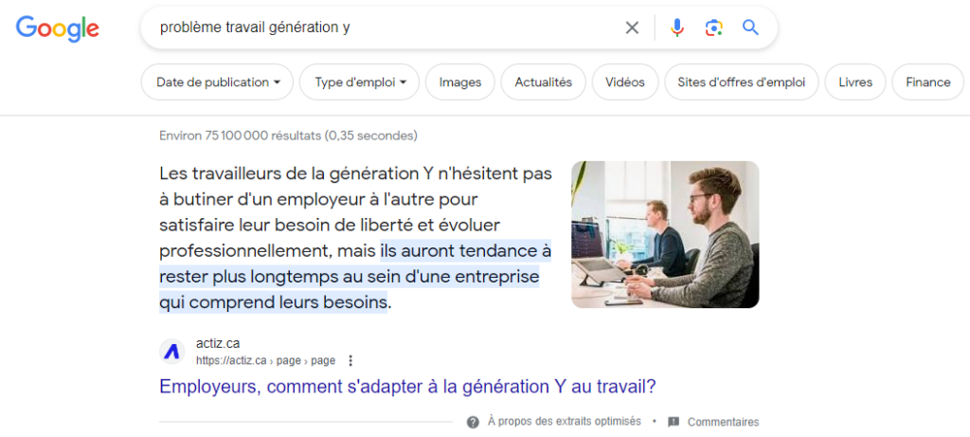Viewport: 970px width, 437px height.
Task: Show Vidéos results
Action: tap(625, 82)
